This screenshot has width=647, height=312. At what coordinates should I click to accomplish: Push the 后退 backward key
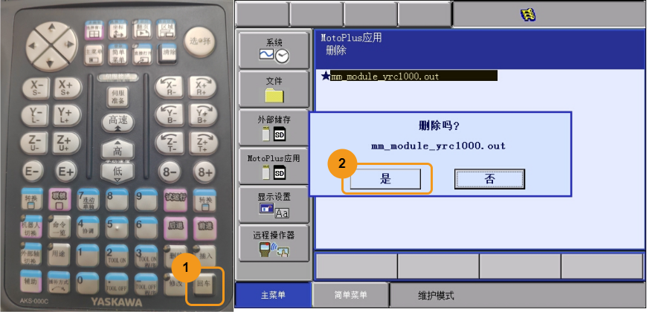[x=176, y=227]
